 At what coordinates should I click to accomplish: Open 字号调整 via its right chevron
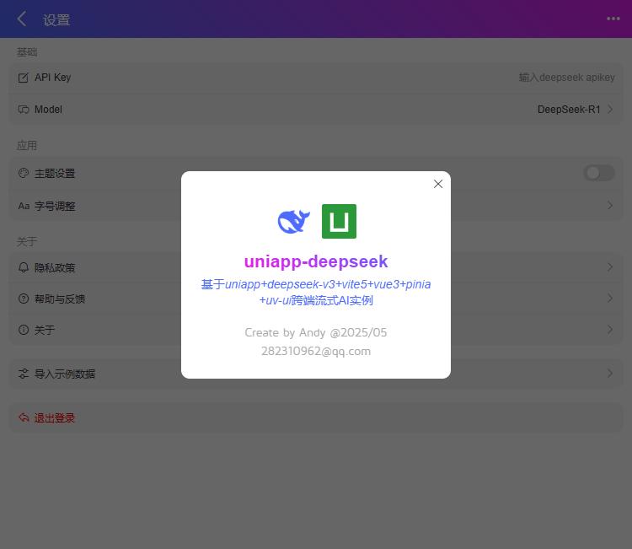coord(610,206)
